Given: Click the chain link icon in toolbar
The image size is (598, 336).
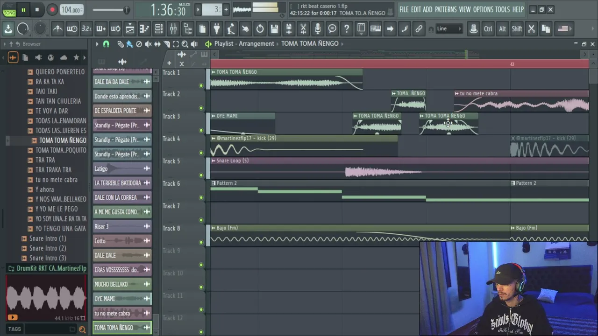Looking at the screenshot, I should pyautogui.click(x=419, y=29).
